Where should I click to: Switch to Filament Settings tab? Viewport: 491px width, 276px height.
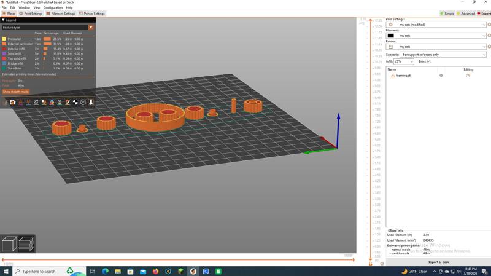click(61, 14)
